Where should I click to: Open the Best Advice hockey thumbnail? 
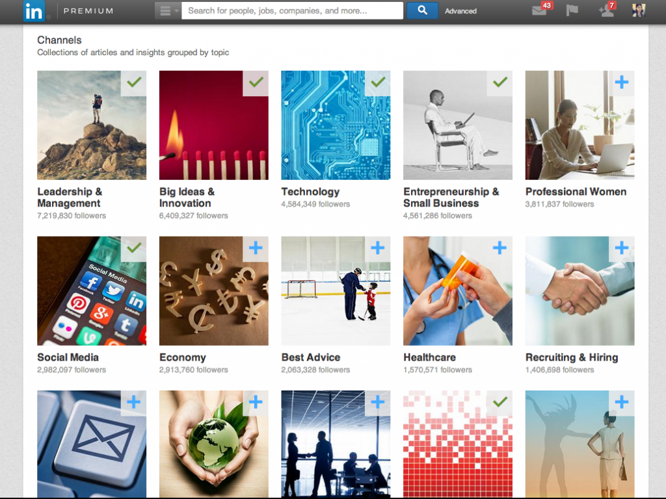336,291
